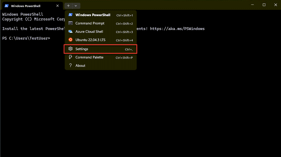Viewport: 281px width, 157px height.
Task: Click the Command Prompt icon
Action: 71,23
